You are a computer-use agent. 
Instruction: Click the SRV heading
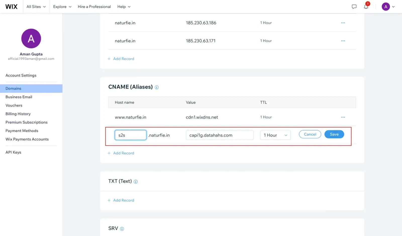coord(113,228)
